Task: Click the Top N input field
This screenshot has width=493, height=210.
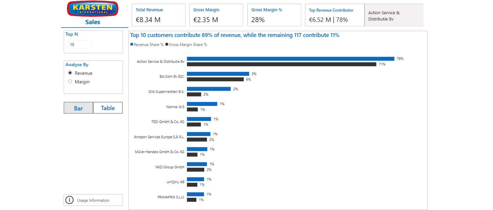Action: [80, 44]
